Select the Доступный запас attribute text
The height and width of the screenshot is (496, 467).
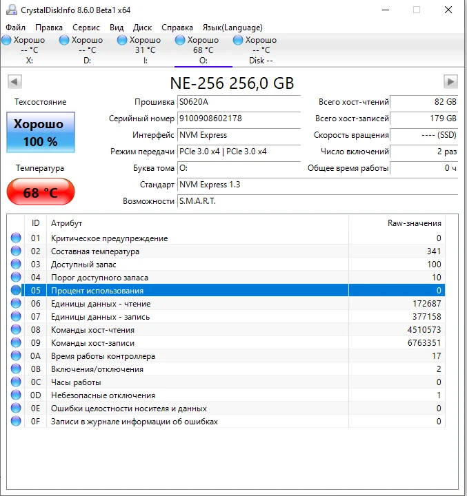(83, 265)
